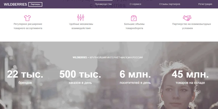218x109 pixels.
Task: Click the package box icon
Action: coord(134,18)
